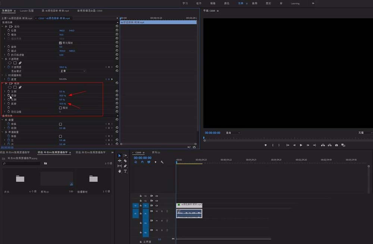Create ellipse mask under 裁剪 effect
Viewport: 373px width, 244px height.
click(10, 87)
